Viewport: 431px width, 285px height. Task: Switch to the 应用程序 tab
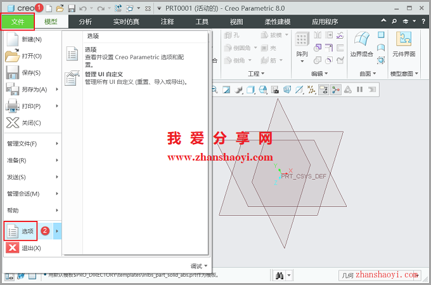coord(325,22)
